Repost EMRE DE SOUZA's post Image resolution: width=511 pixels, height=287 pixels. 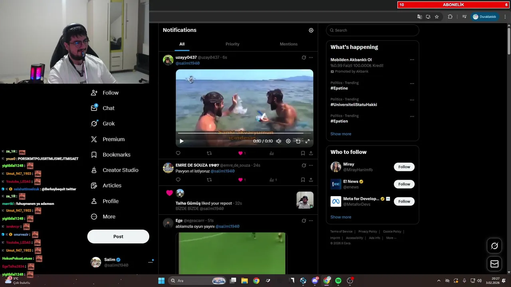[x=209, y=180]
